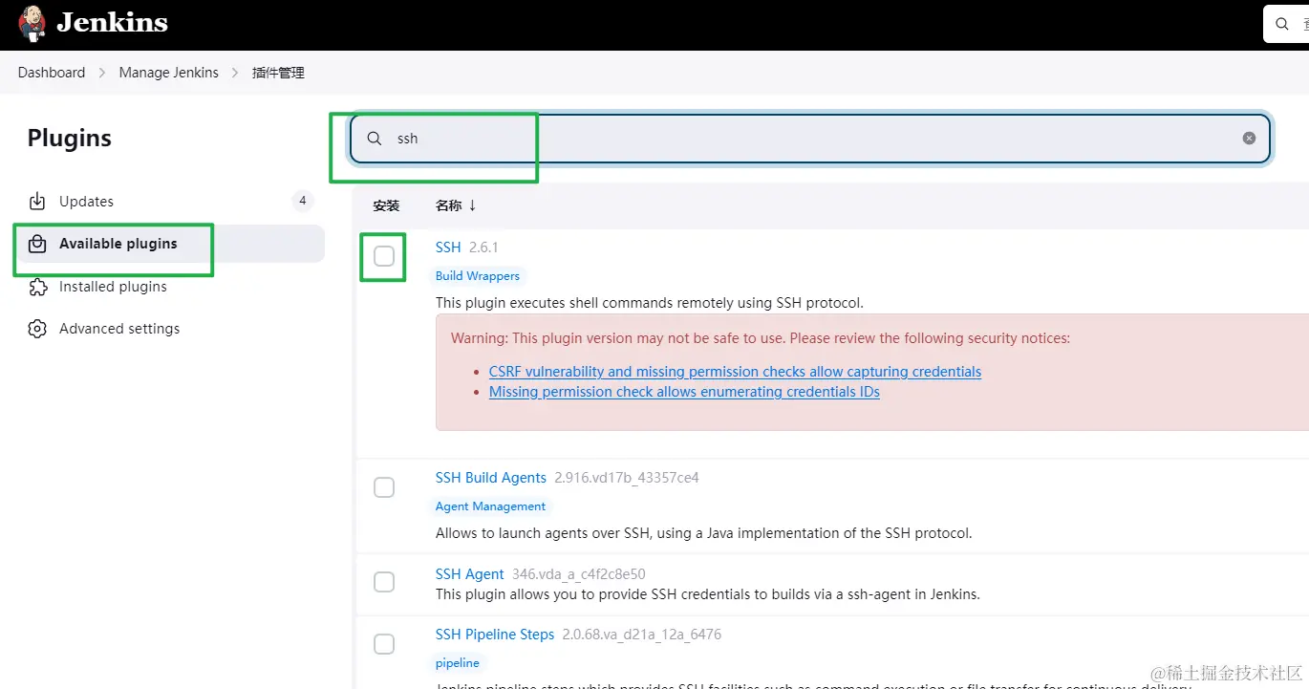Open the Updates section
Screen dimensions: 1309x689
click(86, 202)
